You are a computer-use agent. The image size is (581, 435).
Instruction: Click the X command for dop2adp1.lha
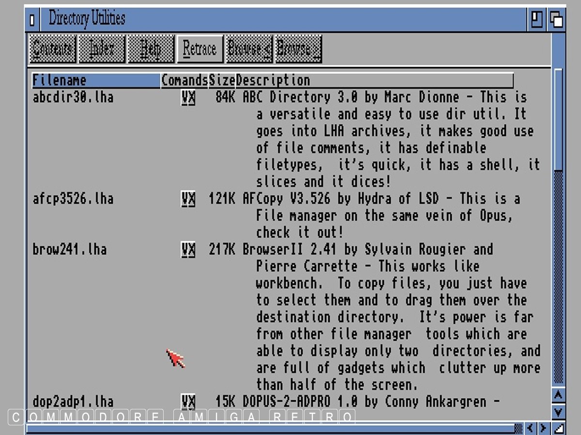(192, 402)
